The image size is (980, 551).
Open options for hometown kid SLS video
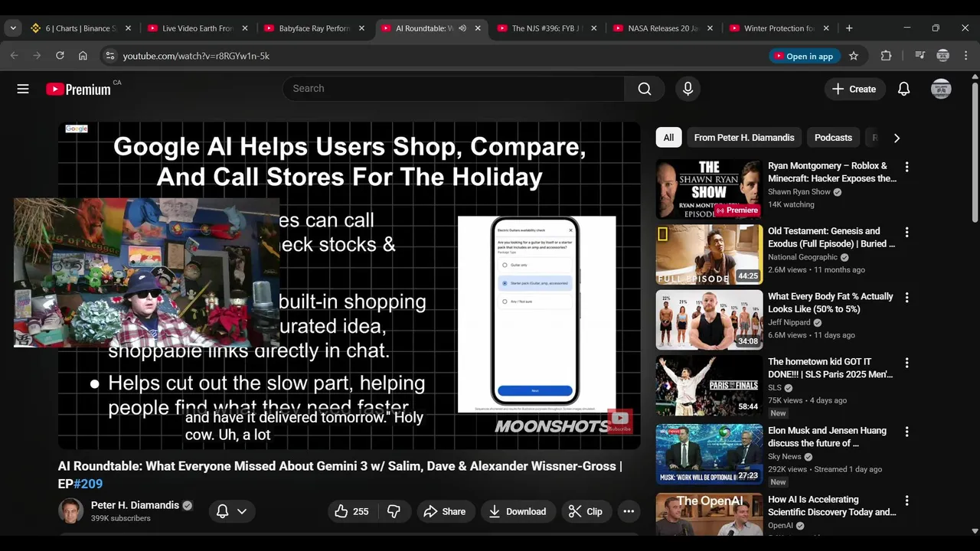tap(906, 363)
